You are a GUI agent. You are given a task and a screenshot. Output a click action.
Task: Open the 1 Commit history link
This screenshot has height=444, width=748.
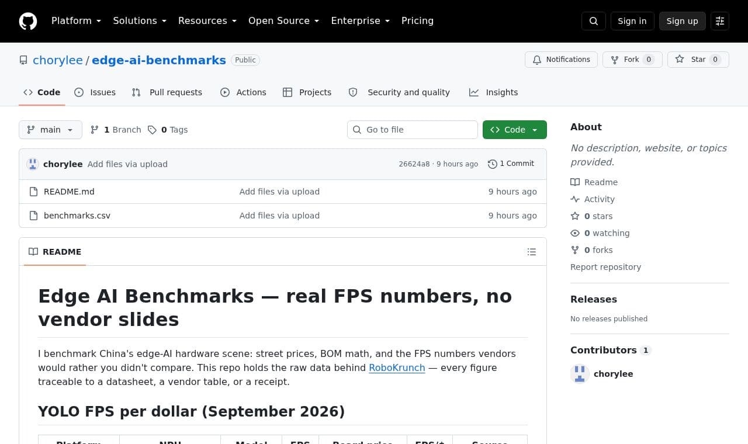point(511,164)
